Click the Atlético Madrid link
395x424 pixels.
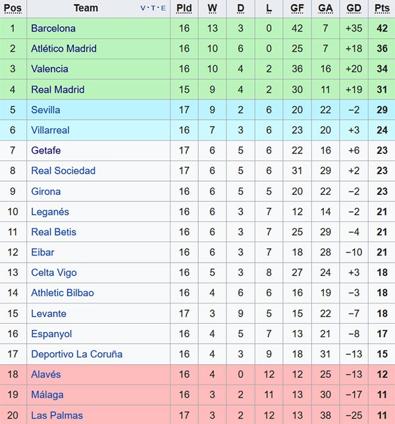point(64,49)
